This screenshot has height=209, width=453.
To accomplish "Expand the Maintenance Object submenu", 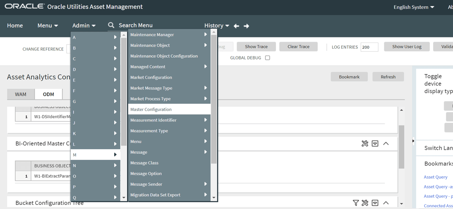I will [169, 45].
